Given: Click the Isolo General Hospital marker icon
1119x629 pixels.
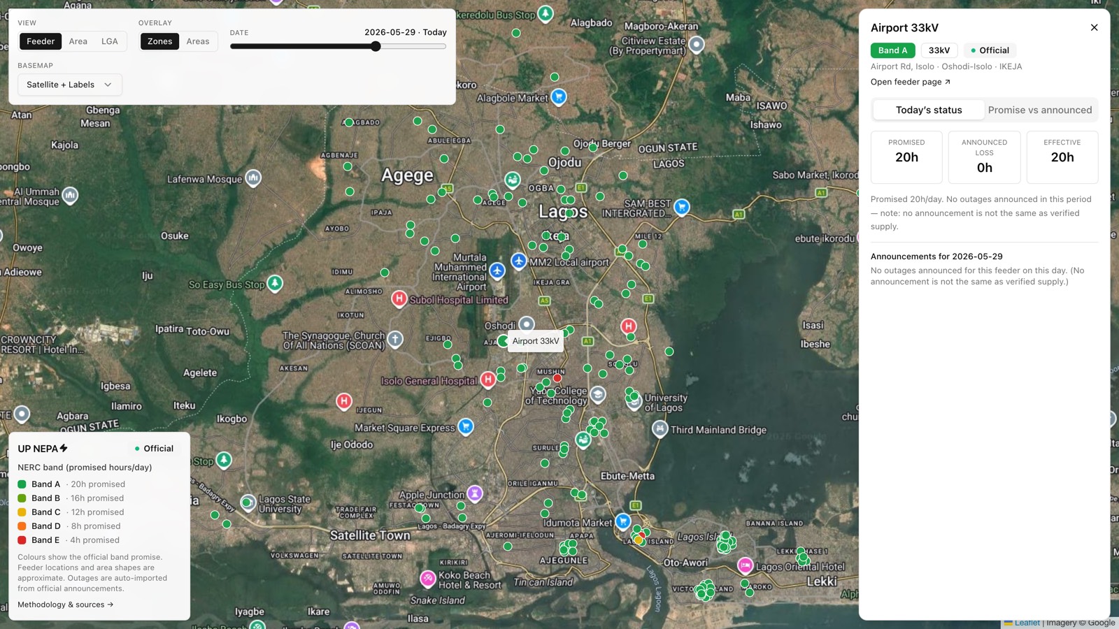Looking at the screenshot, I should [488, 379].
